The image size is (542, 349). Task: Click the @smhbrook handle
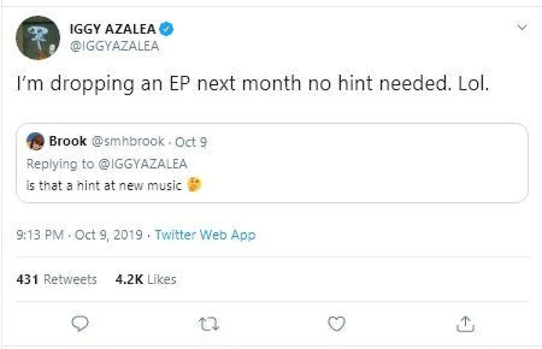coord(128,141)
